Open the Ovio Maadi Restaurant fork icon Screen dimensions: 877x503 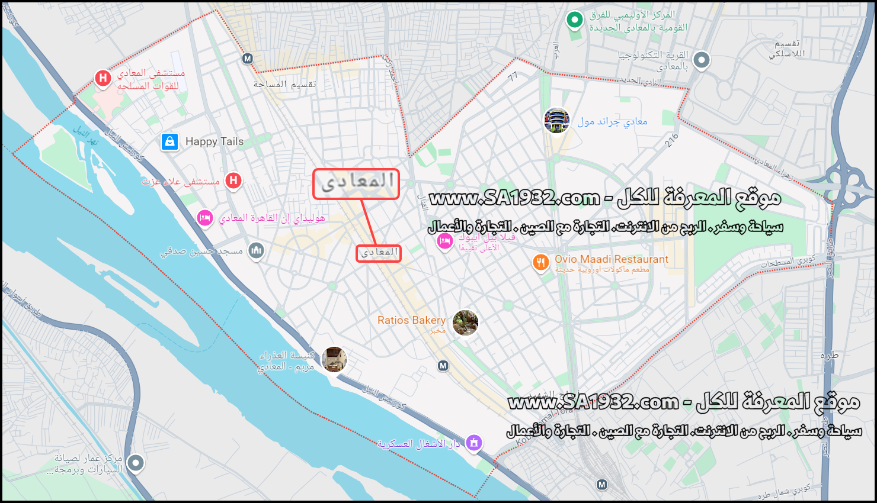(x=540, y=263)
